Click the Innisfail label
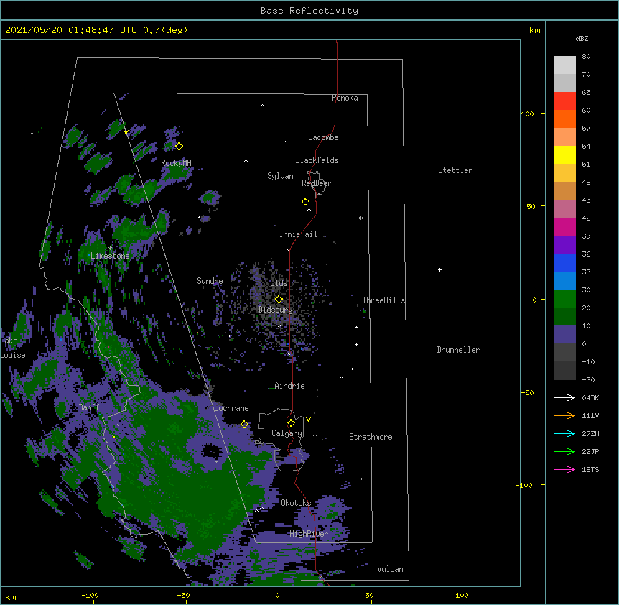This screenshot has height=605, width=619. (298, 234)
